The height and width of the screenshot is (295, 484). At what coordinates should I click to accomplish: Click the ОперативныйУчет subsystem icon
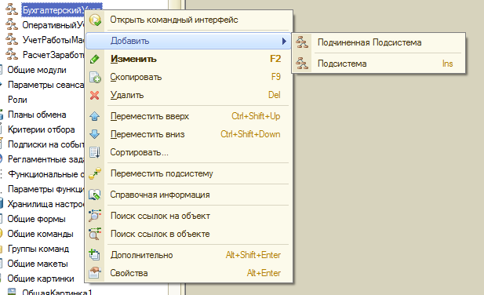[x=12, y=24]
